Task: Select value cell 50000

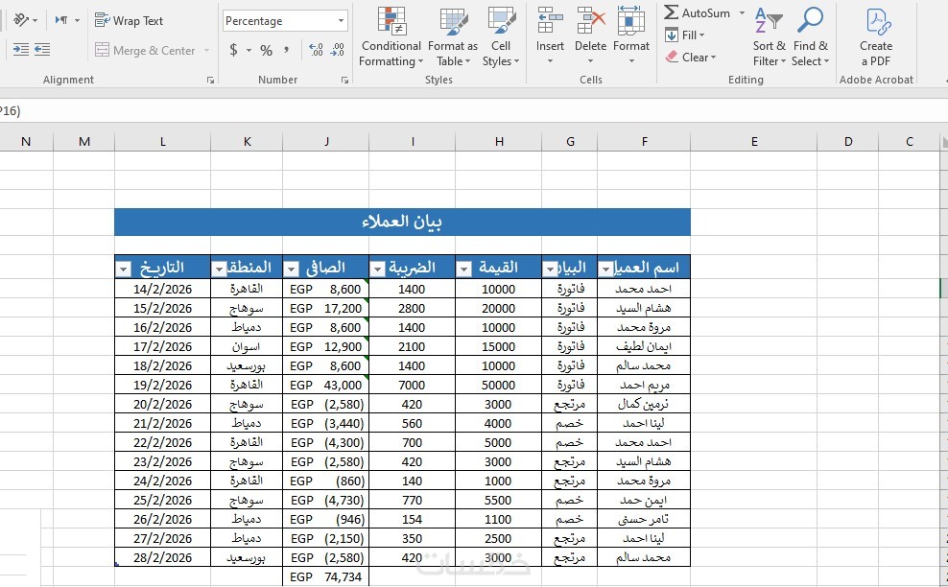Action: 499,385
